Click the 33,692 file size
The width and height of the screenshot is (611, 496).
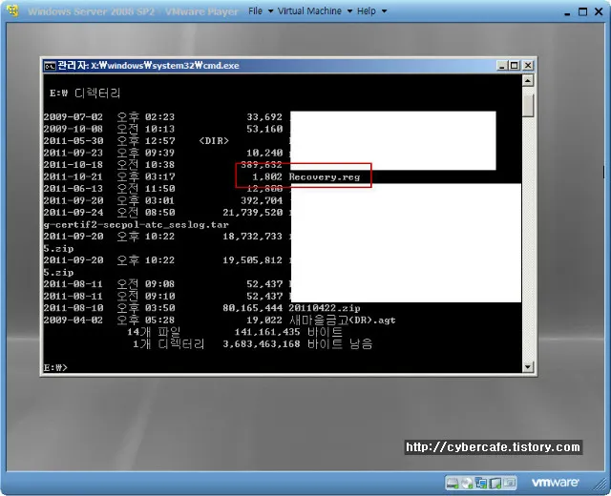[x=264, y=117]
